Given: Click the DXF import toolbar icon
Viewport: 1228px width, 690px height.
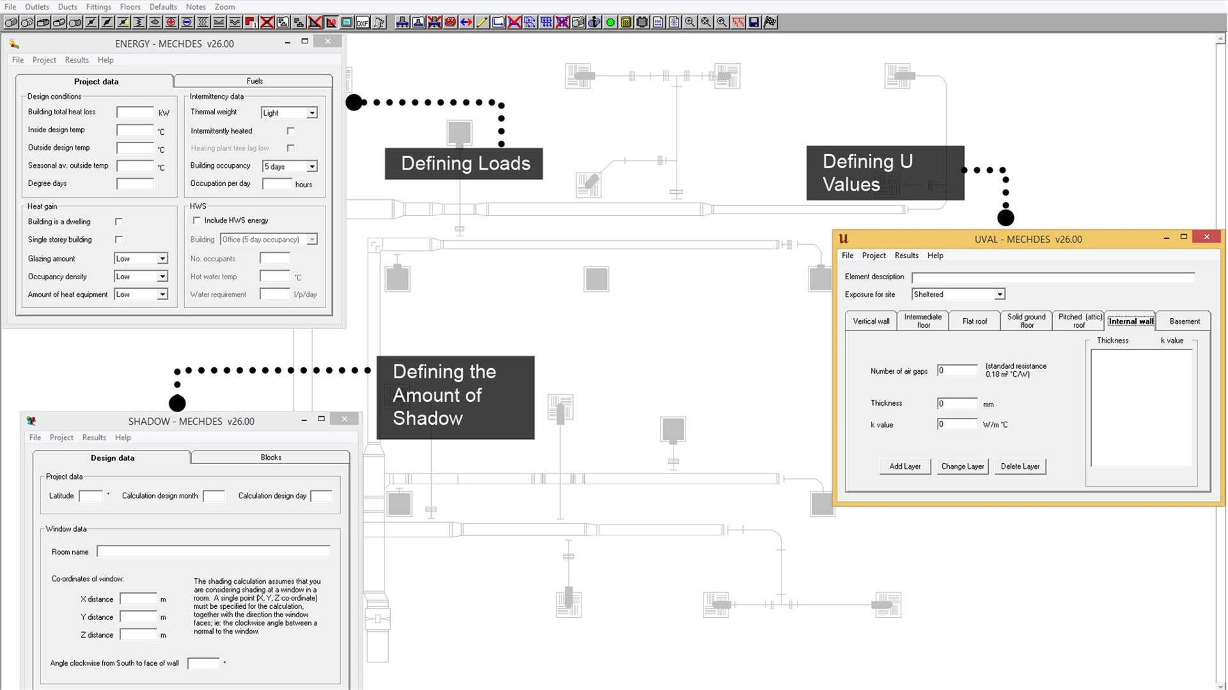Looking at the screenshot, I should click(363, 22).
